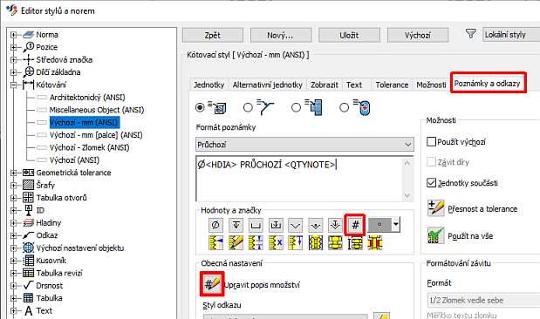Screen dimensions: 540x319
Task: Select the Výchozí - Zlomek (ANSI) style
Action: tap(90, 147)
